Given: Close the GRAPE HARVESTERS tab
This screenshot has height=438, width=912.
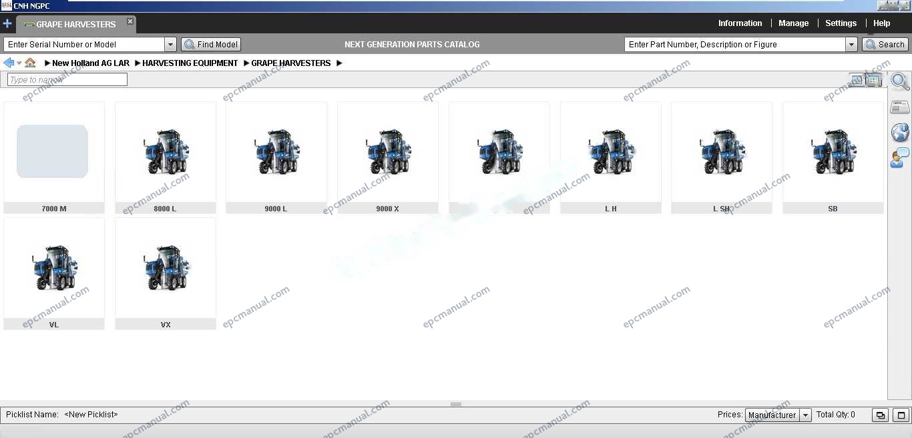Looking at the screenshot, I should (130, 21).
